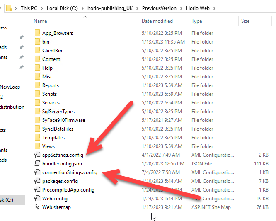Viewport: 276px width, 221px height.
Task: Click date 1/13/2023 11:35 AM cell
Action: (163, 42)
